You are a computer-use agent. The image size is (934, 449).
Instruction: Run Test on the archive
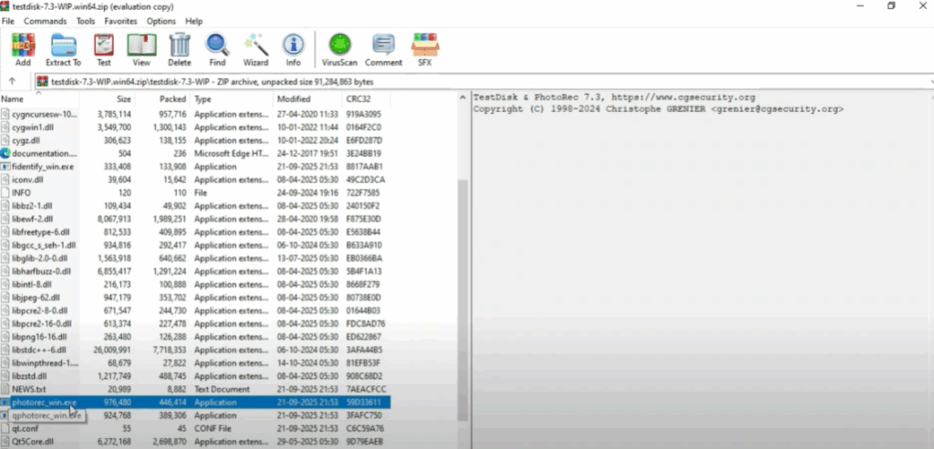[x=104, y=48]
